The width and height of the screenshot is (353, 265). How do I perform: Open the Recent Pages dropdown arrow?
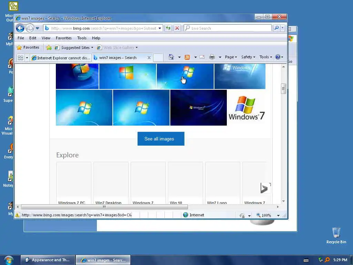click(37, 28)
